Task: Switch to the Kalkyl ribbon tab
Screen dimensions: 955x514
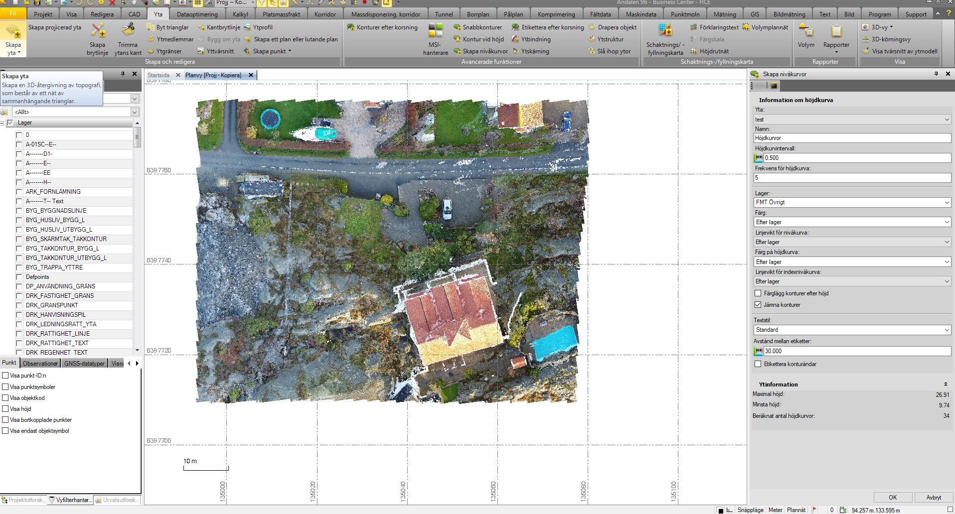Action: click(x=240, y=14)
